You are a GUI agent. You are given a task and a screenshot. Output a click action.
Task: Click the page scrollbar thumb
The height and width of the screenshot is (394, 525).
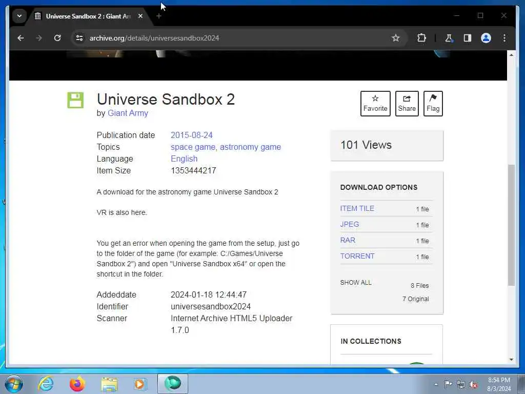click(x=511, y=225)
